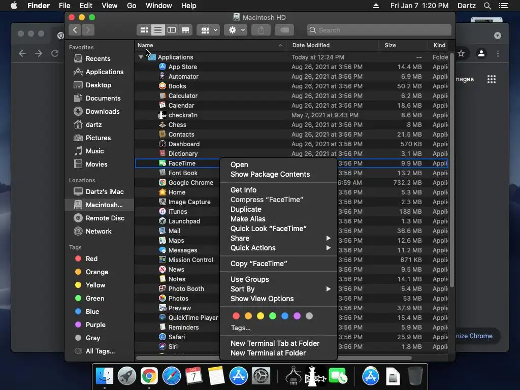Click the Edit Tags toolbar button
This screenshot has height=390, width=520.
[284, 30]
